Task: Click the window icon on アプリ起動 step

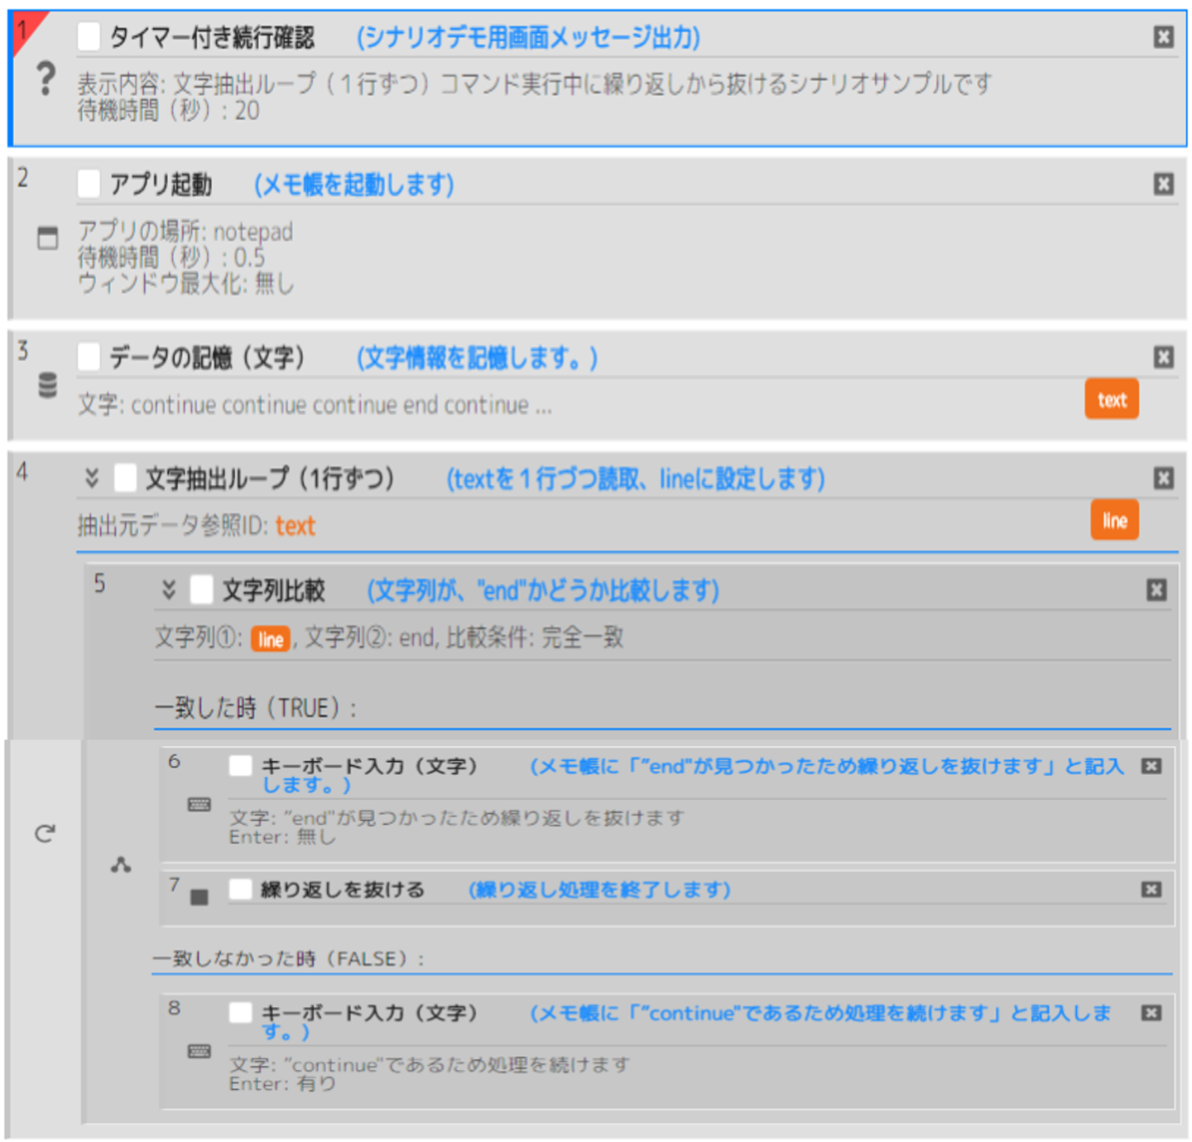Action: (x=48, y=239)
